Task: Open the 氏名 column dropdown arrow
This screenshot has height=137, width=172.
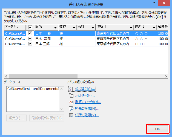Action: click(x=56, y=28)
